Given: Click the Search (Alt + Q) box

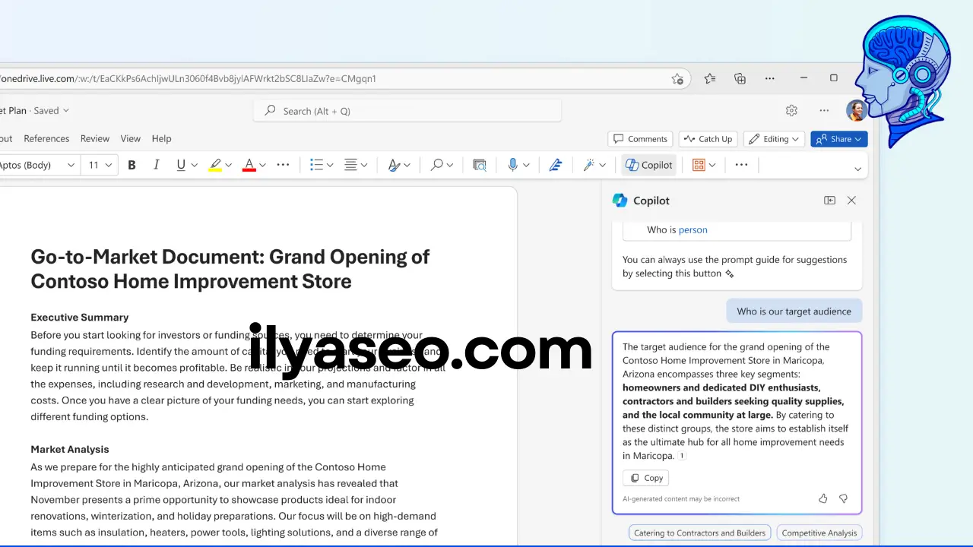Looking at the screenshot, I should click(407, 111).
